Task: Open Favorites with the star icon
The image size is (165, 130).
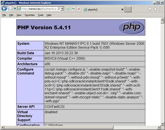Action: pyautogui.click(x=155, y=9)
